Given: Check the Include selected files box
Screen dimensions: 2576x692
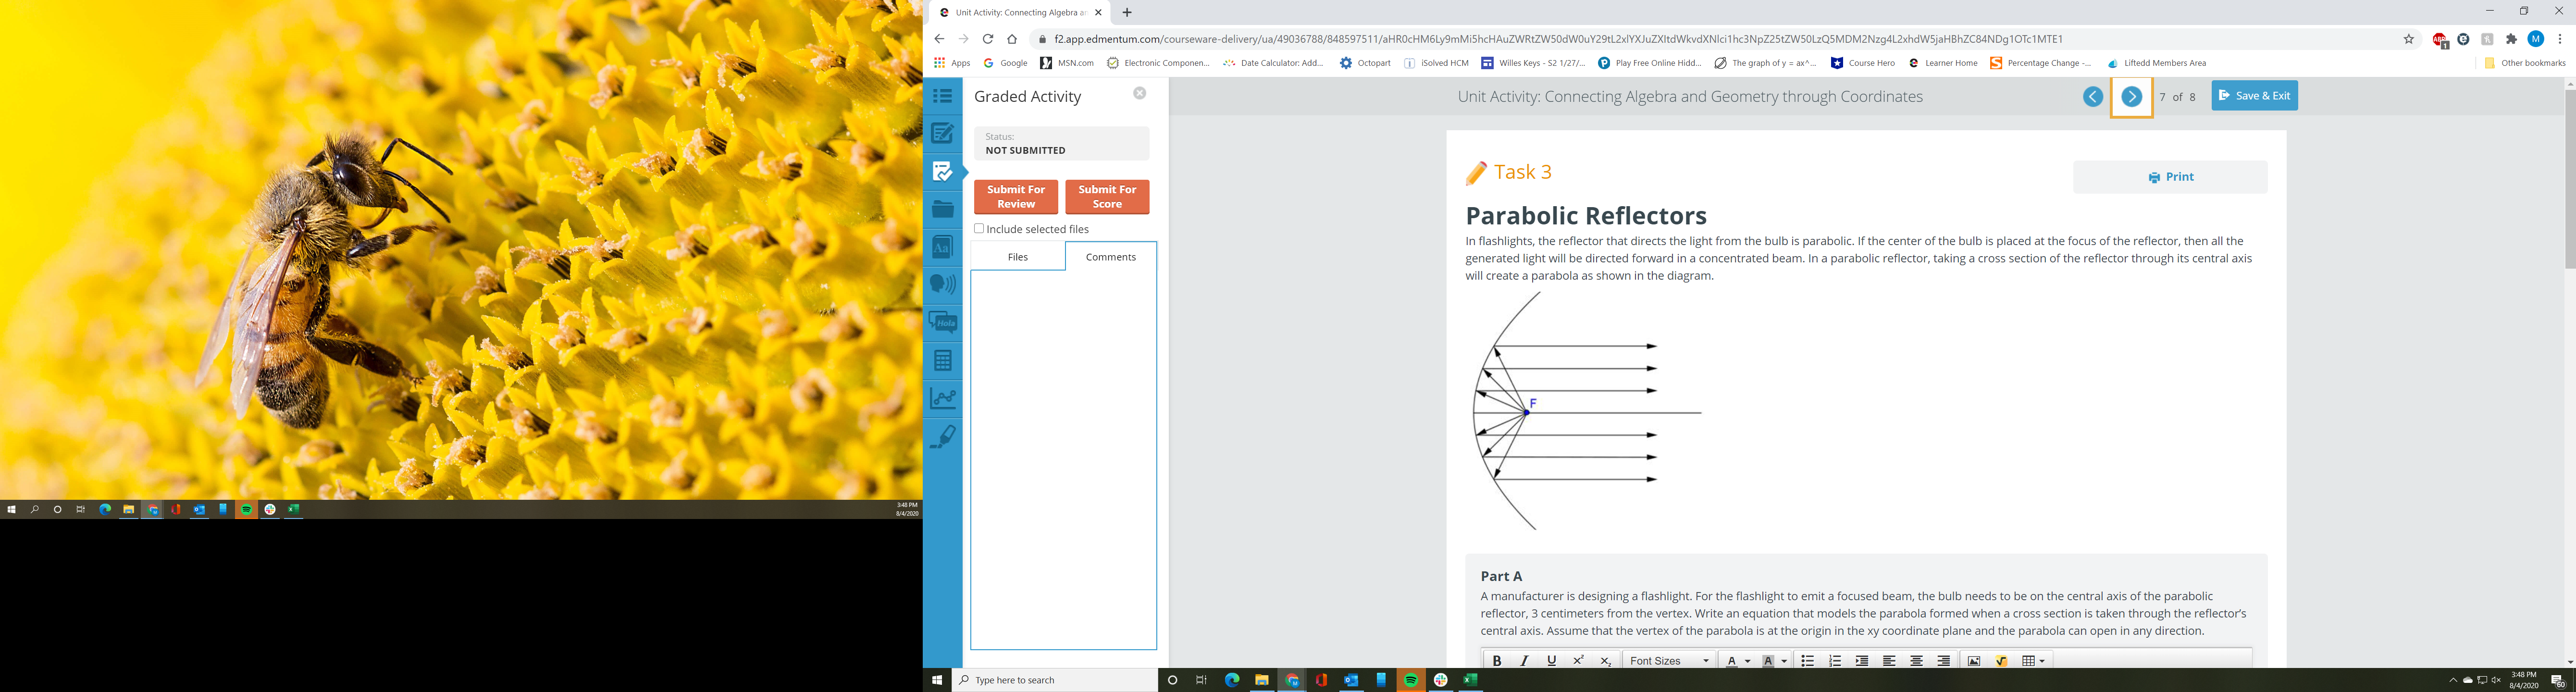Looking at the screenshot, I should 979,229.
